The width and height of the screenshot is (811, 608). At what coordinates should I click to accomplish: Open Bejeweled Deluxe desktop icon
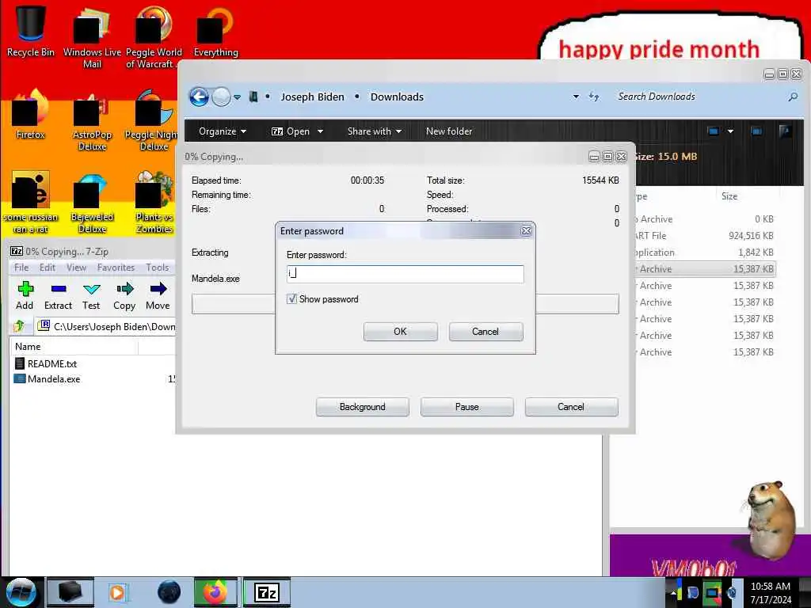coord(92,203)
